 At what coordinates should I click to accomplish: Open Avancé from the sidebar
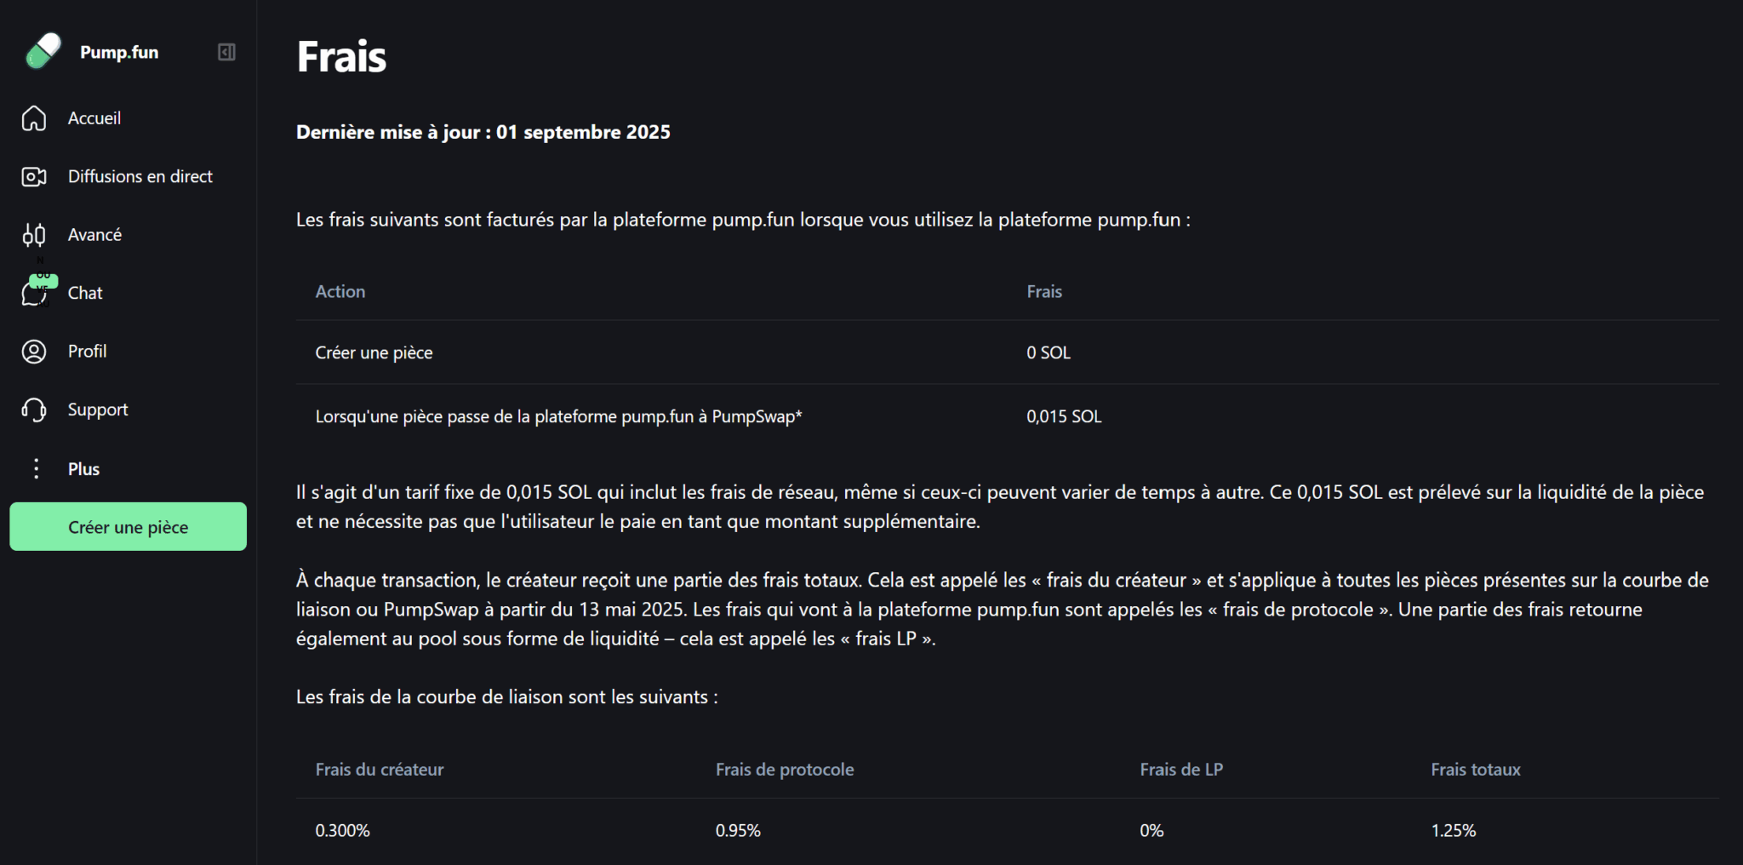coord(94,234)
